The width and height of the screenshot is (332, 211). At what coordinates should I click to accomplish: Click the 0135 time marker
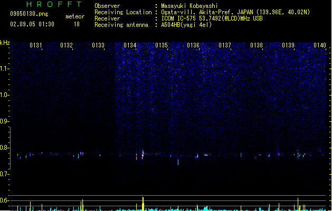[x=162, y=45]
